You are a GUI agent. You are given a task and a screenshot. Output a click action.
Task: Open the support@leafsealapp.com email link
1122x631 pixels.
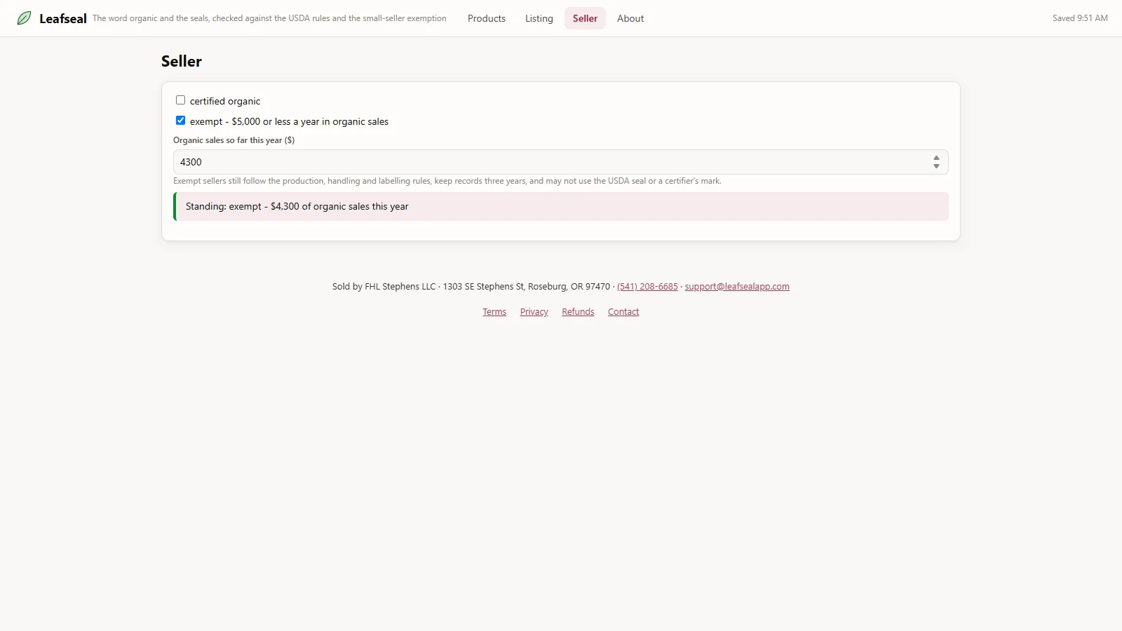[x=737, y=287]
